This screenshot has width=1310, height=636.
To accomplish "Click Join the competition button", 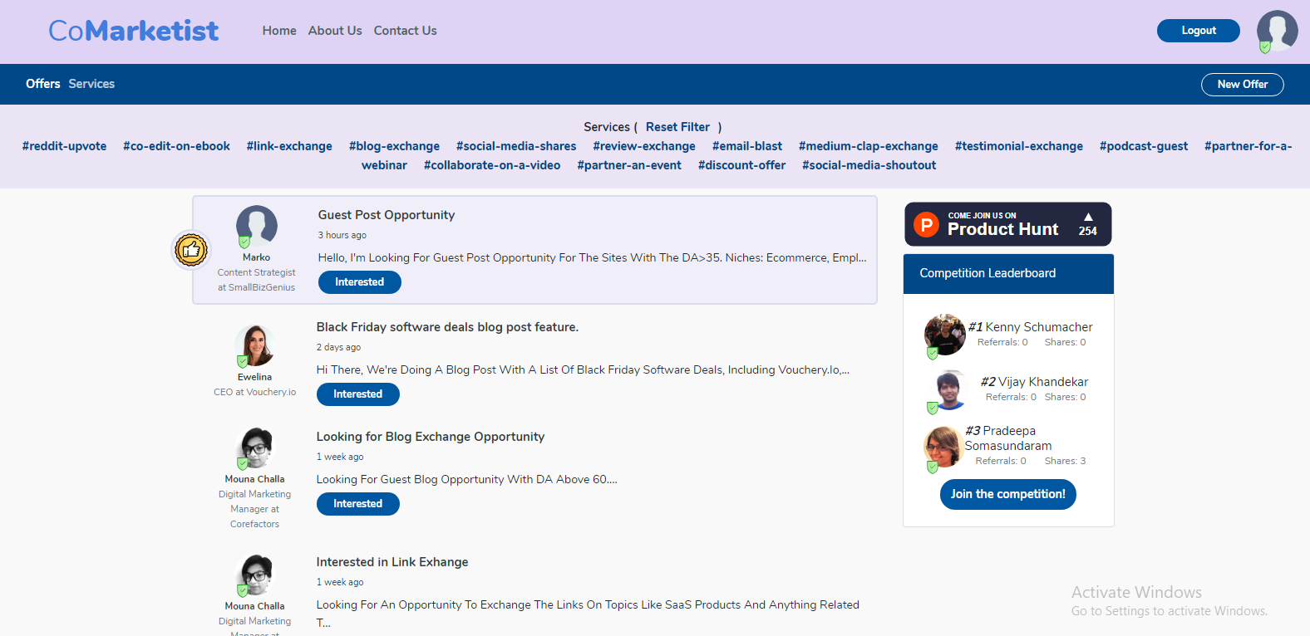I will [x=1007, y=494].
